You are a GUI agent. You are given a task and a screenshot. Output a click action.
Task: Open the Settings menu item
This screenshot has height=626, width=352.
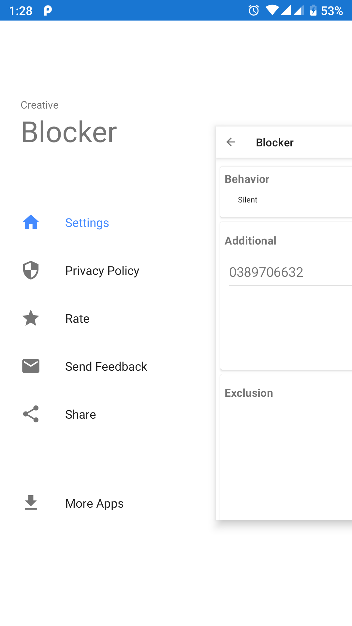[x=87, y=223]
